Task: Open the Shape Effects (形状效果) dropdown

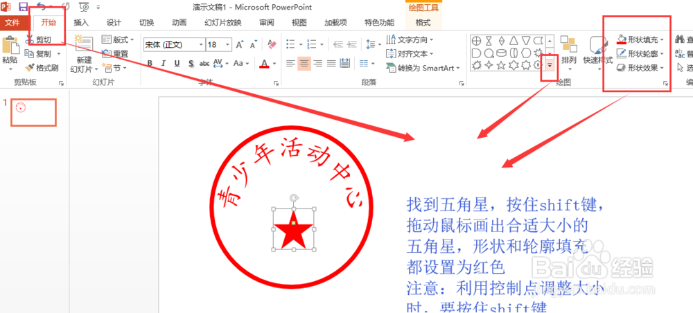Action: tap(640, 68)
